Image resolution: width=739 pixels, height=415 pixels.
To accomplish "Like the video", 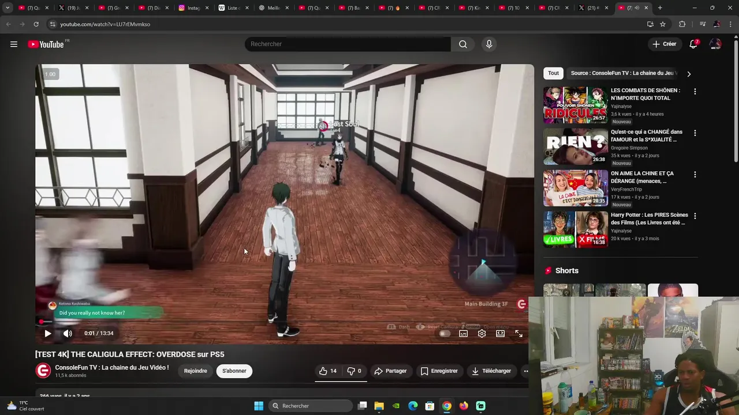I will 328,371.
